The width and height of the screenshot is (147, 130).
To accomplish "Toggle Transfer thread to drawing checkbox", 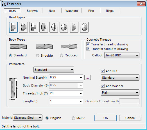I will 88,44.
